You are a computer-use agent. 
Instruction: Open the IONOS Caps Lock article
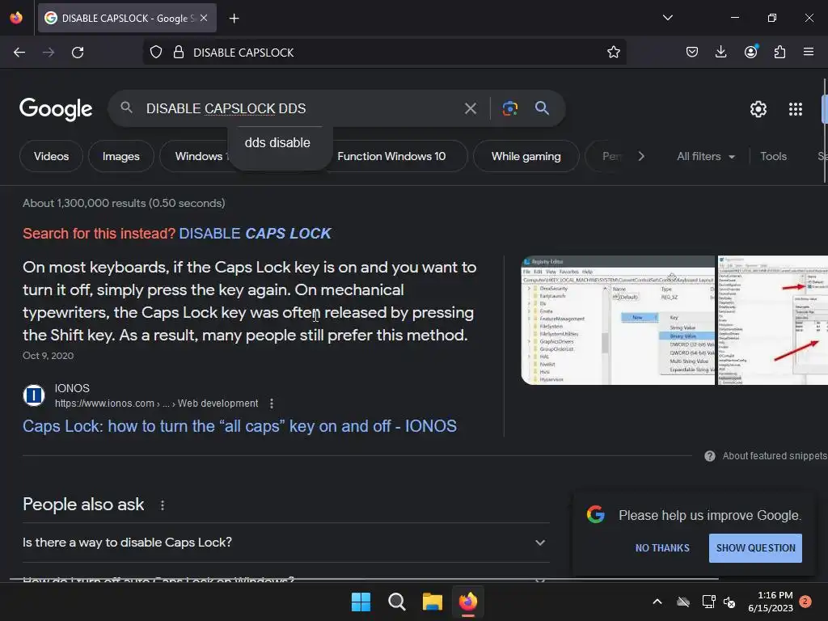[x=239, y=426]
